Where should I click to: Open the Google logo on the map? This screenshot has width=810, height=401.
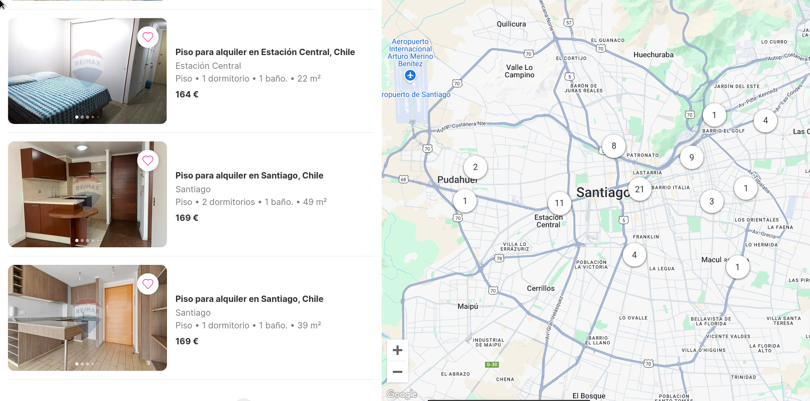point(401,394)
